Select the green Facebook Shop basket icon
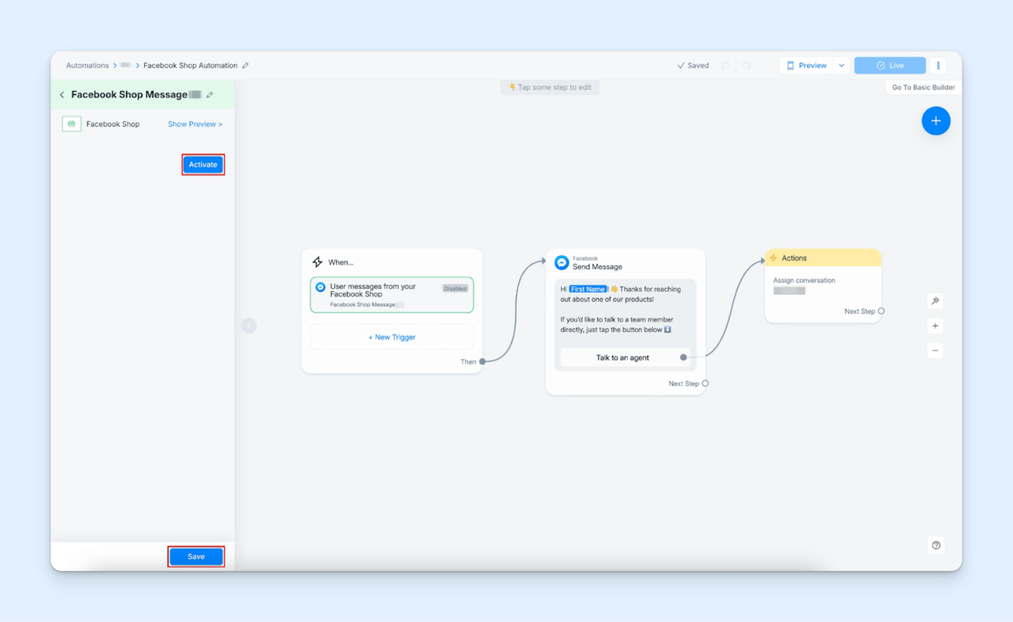 coord(71,123)
